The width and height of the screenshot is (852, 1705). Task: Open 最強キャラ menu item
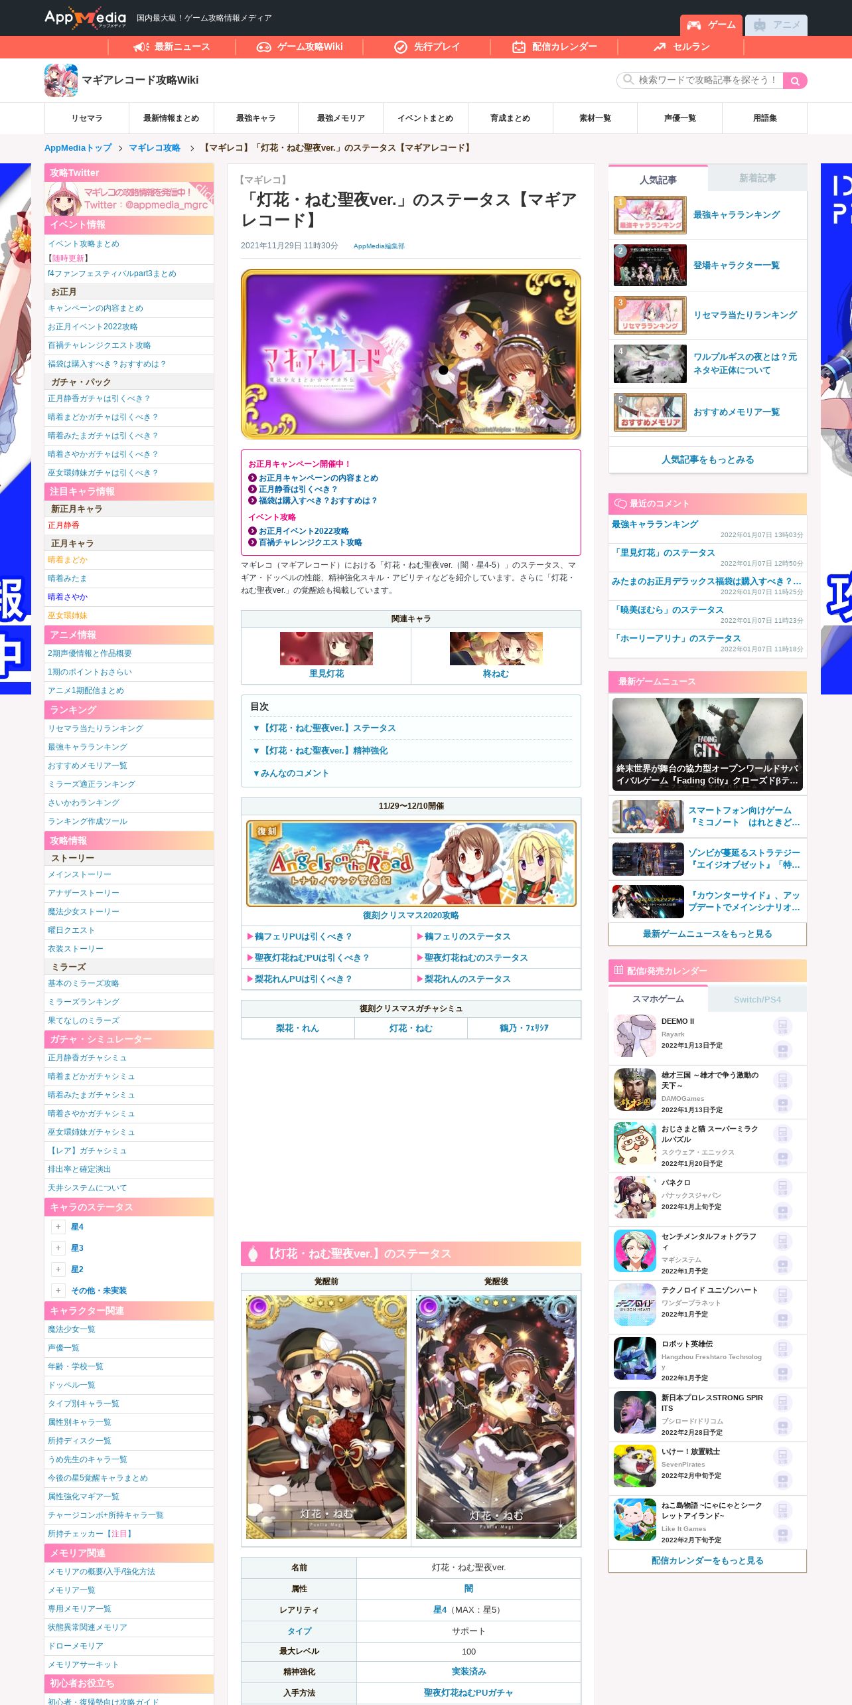tap(256, 118)
